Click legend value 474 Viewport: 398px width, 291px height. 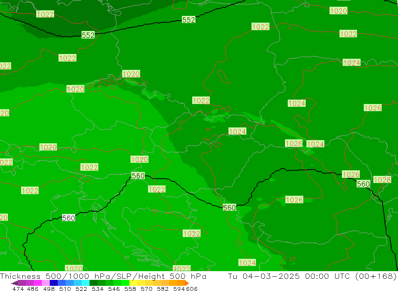point(18,289)
